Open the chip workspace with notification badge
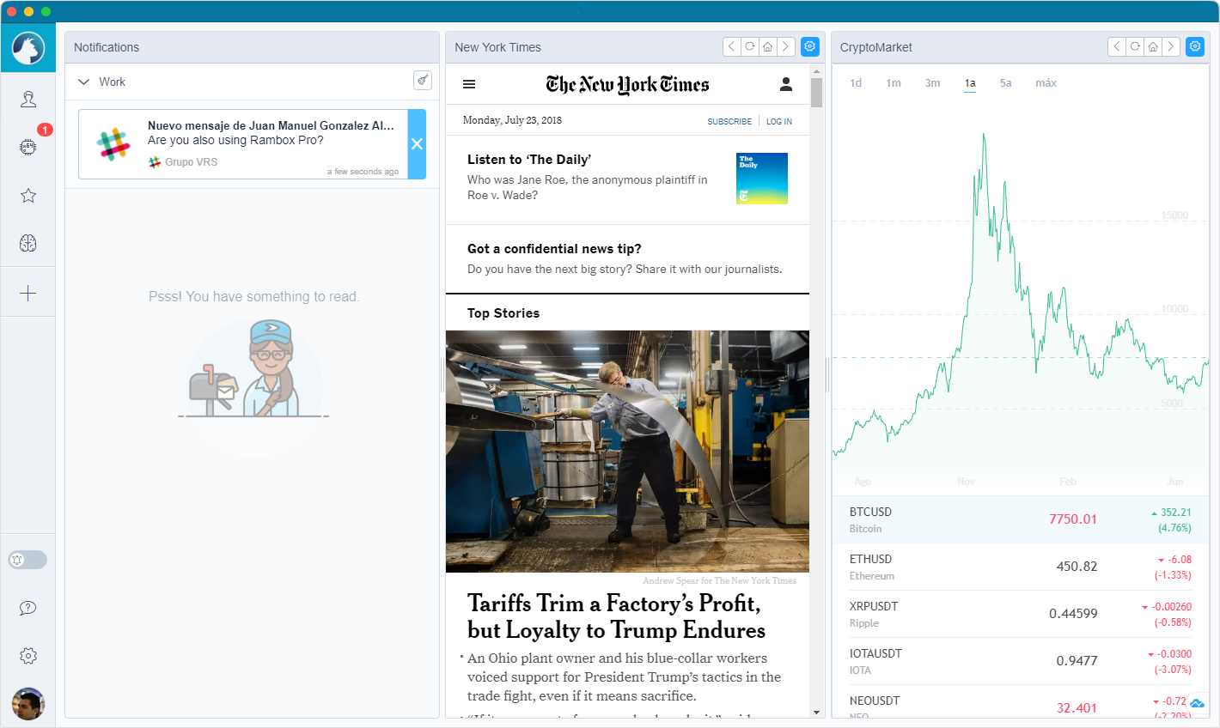This screenshot has height=728, width=1220. [x=28, y=147]
